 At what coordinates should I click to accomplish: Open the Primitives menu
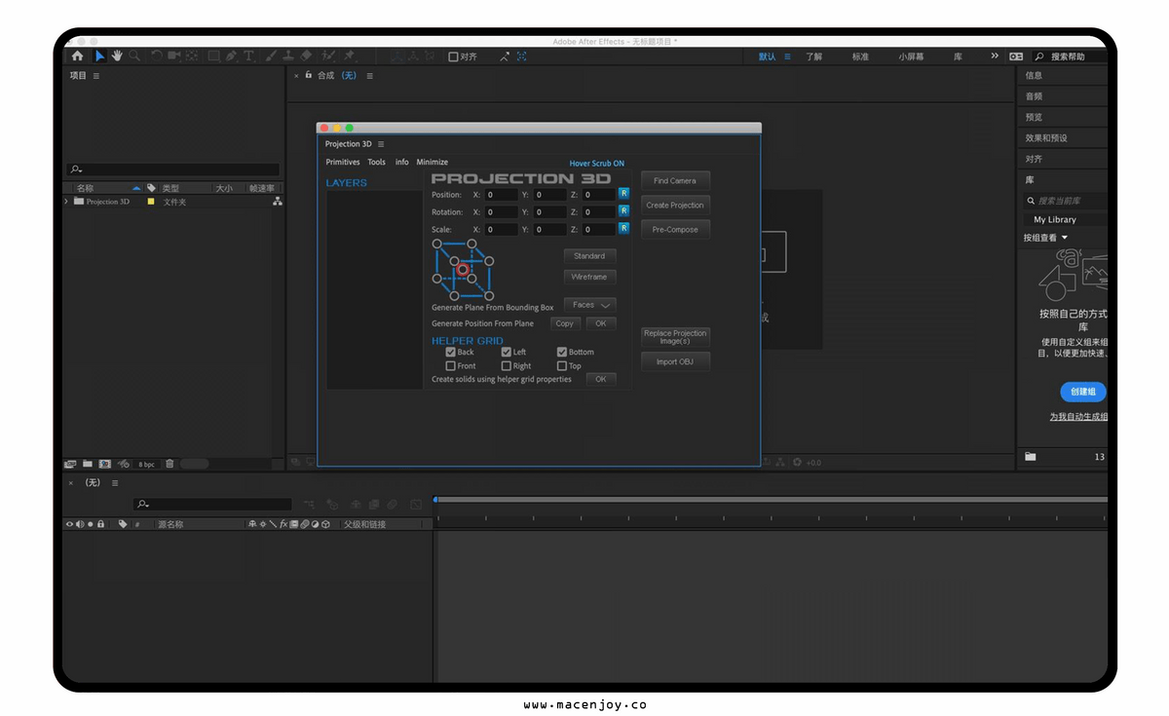click(x=343, y=163)
